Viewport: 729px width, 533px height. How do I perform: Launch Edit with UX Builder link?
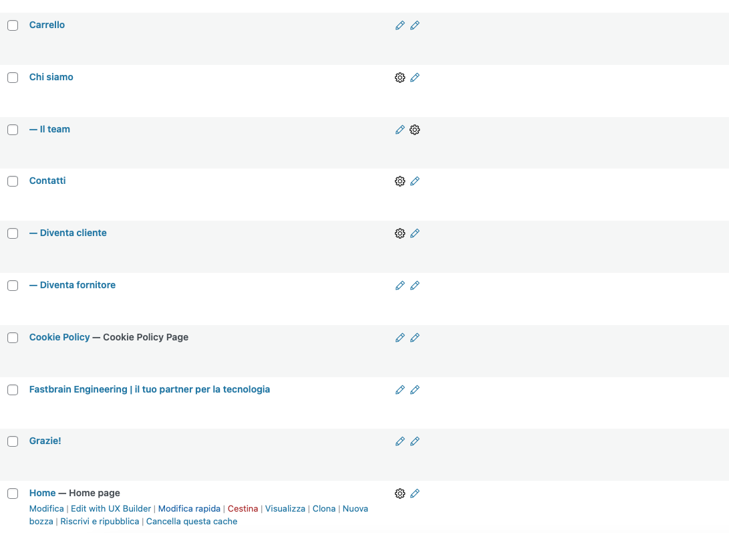(x=111, y=509)
